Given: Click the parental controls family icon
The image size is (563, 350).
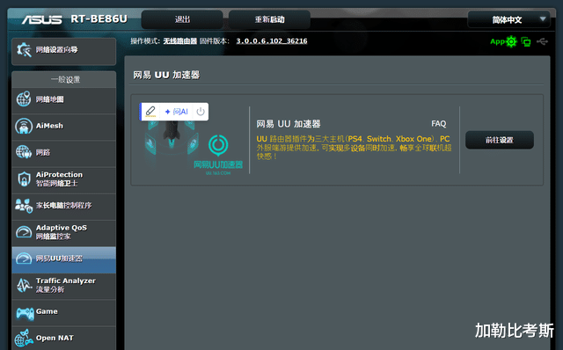Looking at the screenshot, I should 24,206.
